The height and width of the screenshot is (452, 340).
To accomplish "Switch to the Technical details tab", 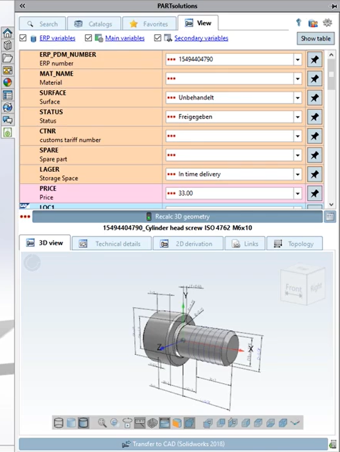I will coord(112,244).
